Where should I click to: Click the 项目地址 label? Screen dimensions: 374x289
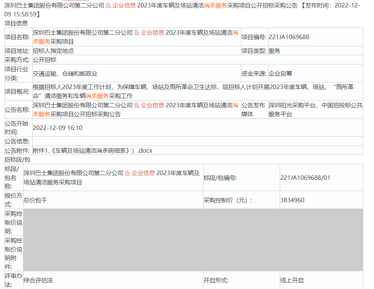coord(17,51)
